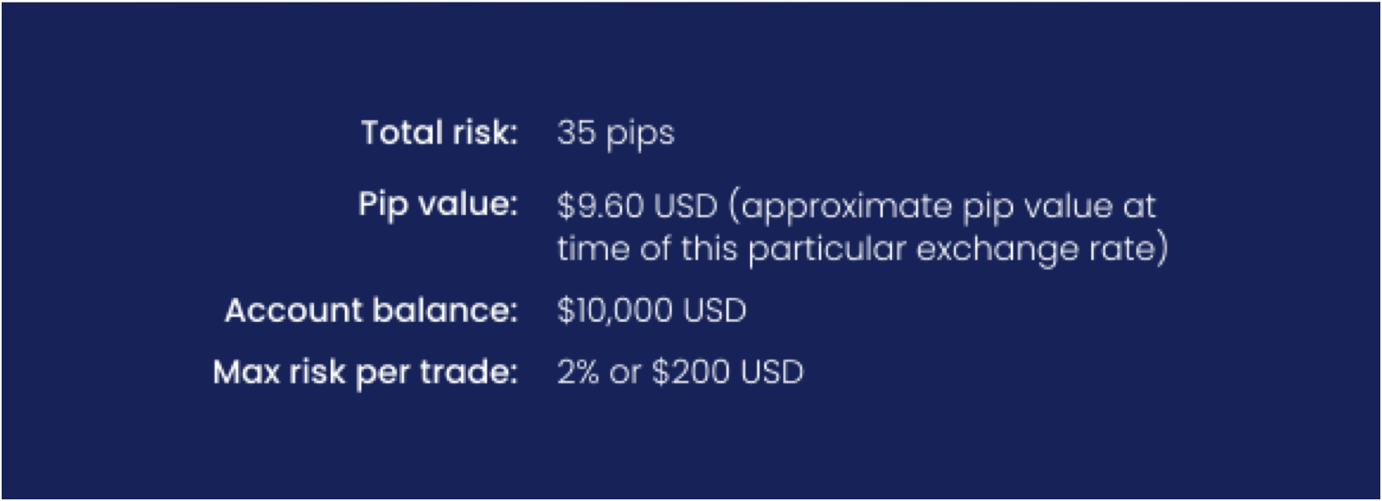Image resolution: width=1382 pixels, height=501 pixels.
Task: Click the words "exchange rate)"
Action: coord(1042,249)
